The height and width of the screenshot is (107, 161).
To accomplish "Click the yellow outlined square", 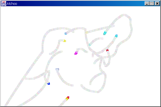I will point(65,41).
